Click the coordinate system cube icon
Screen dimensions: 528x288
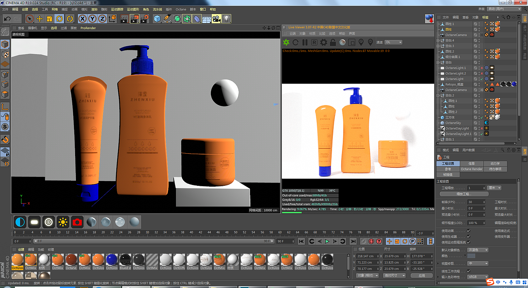click(112, 19)
